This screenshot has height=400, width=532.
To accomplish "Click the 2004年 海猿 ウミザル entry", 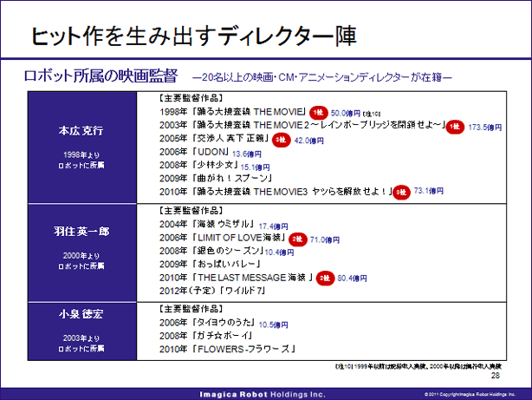I will point(207,224).
